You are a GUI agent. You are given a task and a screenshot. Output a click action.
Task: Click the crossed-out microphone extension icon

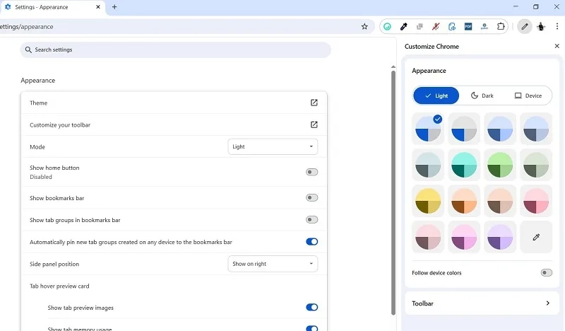pyautogui.click(x=436, y=26)
